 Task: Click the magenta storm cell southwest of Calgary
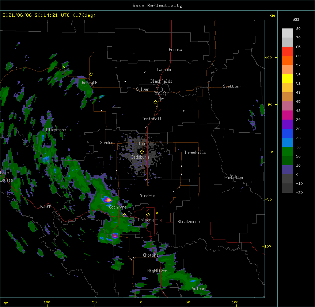[115, 236]
